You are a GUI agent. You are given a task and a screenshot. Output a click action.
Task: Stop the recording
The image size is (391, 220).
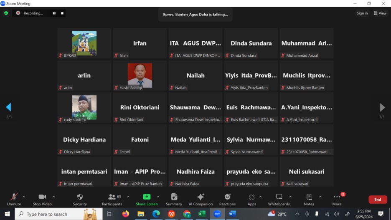pyautogui.click(x=62, y=13)
